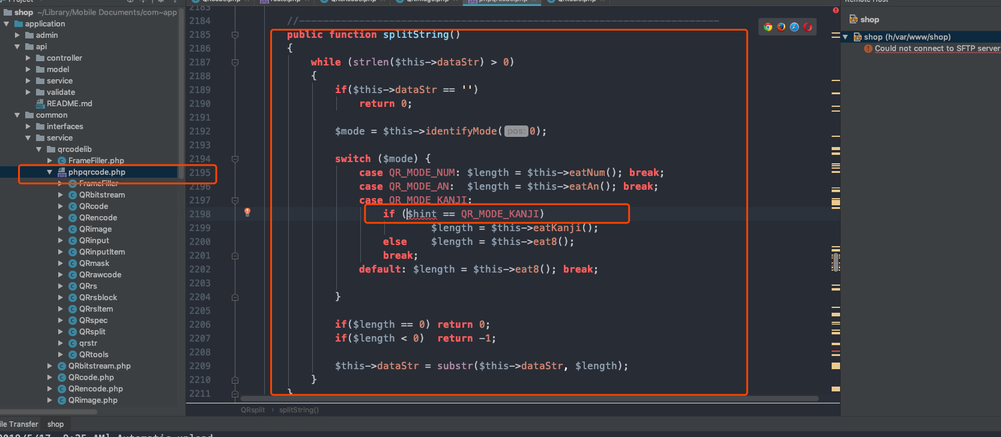
Task: Expand the model folder
Action: click(x=28, y=70)
